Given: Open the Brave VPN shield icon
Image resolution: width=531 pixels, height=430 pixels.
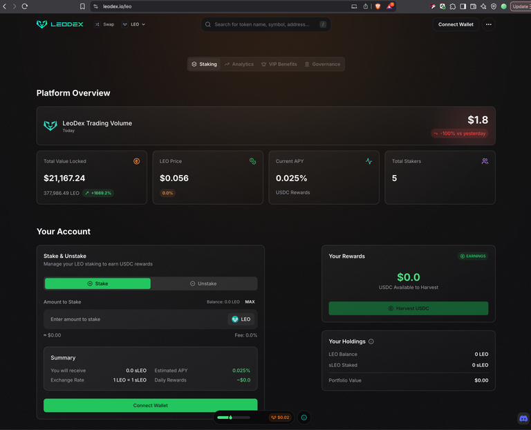Looking at the screenshot, I should point(494,6).
